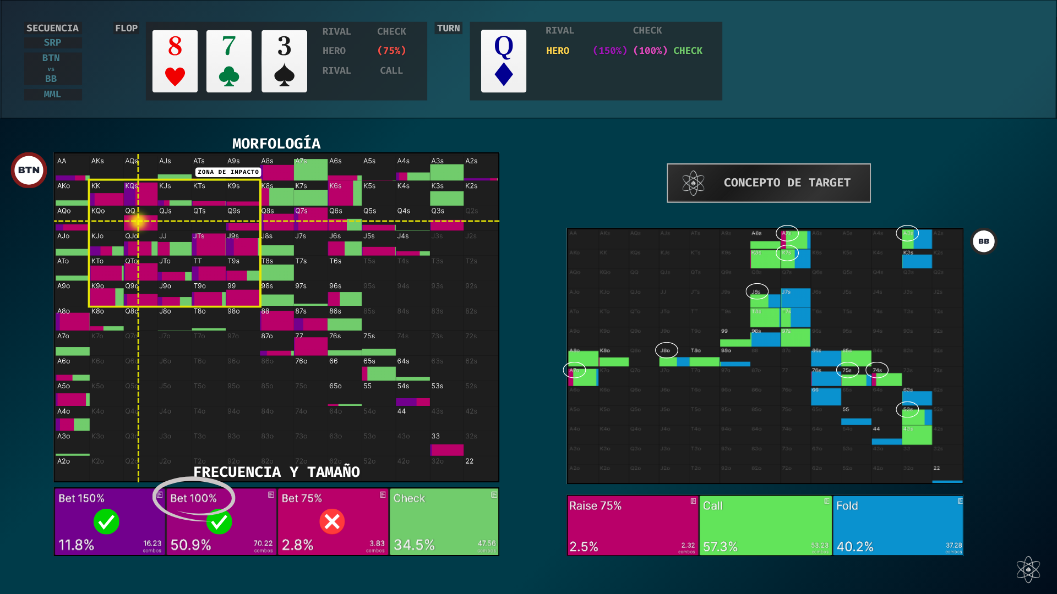Click green checkmark on Bet 150%

click(106, 521)
